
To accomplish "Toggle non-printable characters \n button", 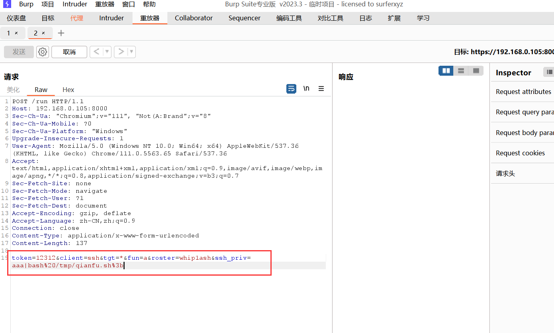I will (306, 88).
